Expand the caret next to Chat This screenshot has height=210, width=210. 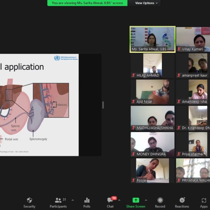click(119, 200)
